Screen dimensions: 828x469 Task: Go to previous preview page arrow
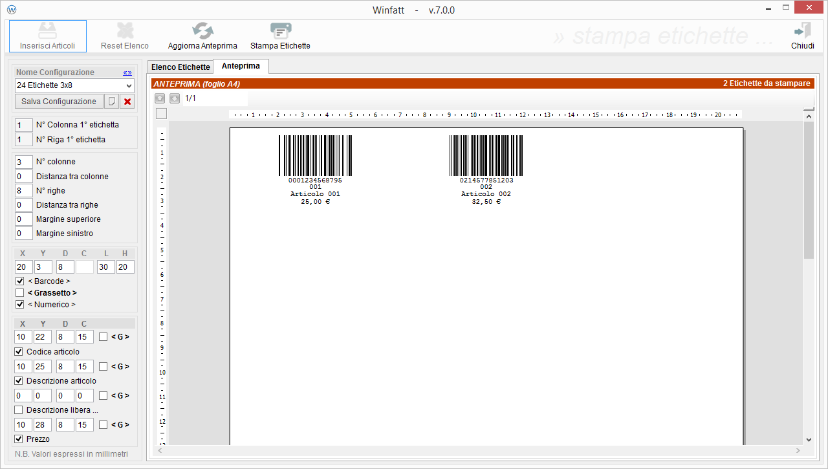tap(160, 98)
